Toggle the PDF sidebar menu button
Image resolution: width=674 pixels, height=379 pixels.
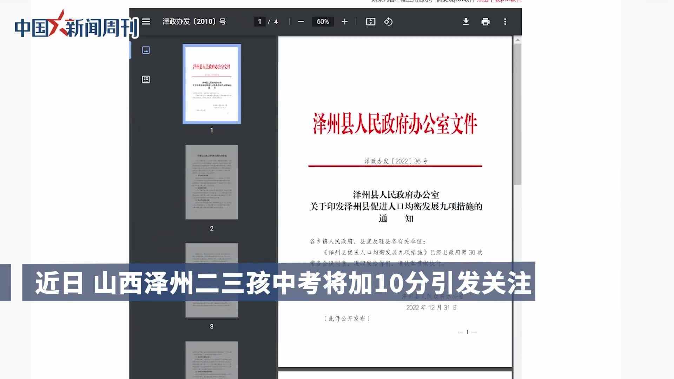(x=146, y=22)
